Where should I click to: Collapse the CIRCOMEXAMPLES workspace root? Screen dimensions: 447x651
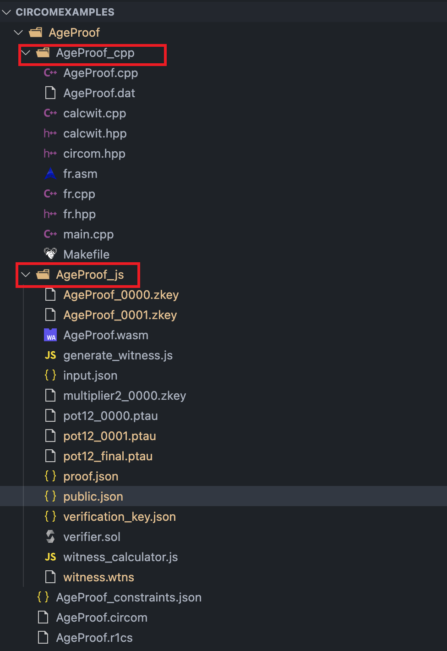[6, 12]
